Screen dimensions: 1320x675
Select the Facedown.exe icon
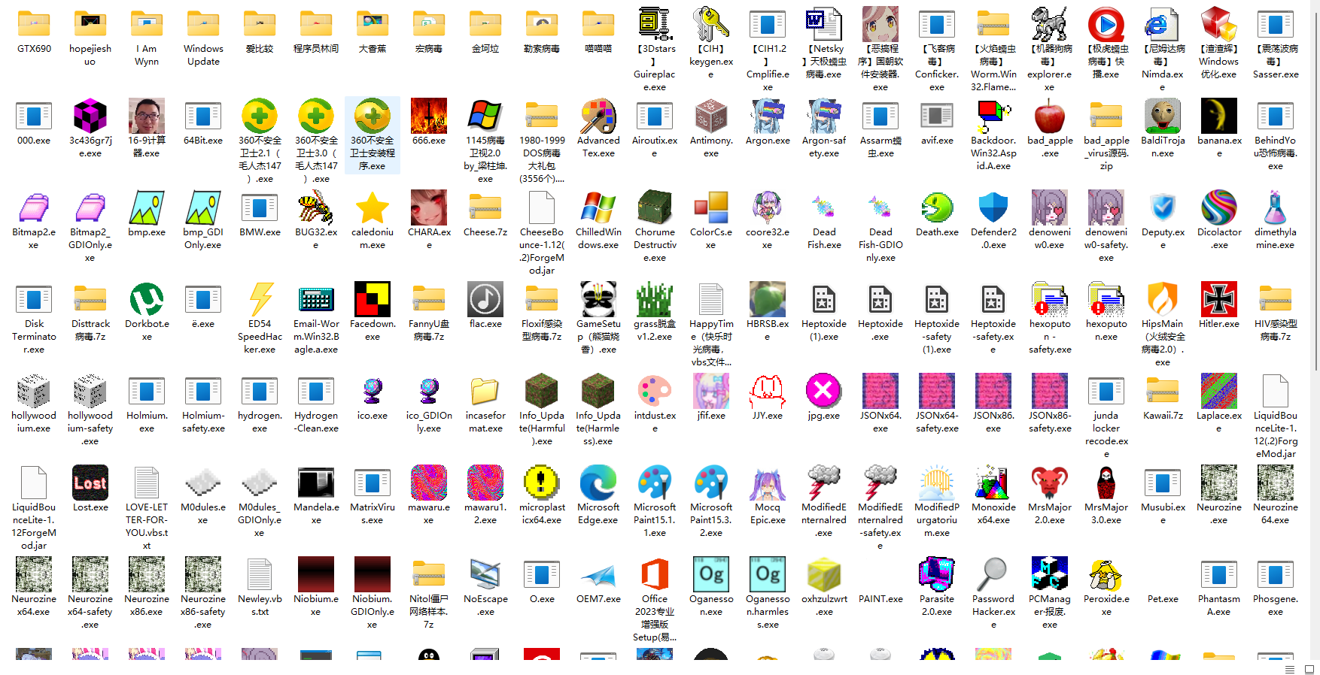coord(373,299)
